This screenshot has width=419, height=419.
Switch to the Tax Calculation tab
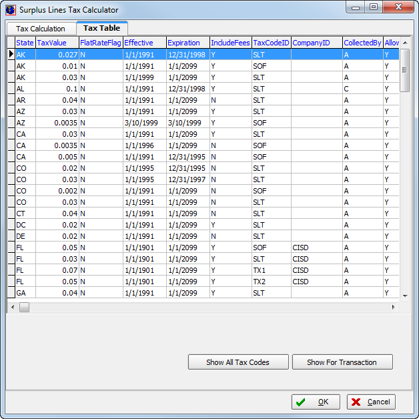click(x=41, y=29)
